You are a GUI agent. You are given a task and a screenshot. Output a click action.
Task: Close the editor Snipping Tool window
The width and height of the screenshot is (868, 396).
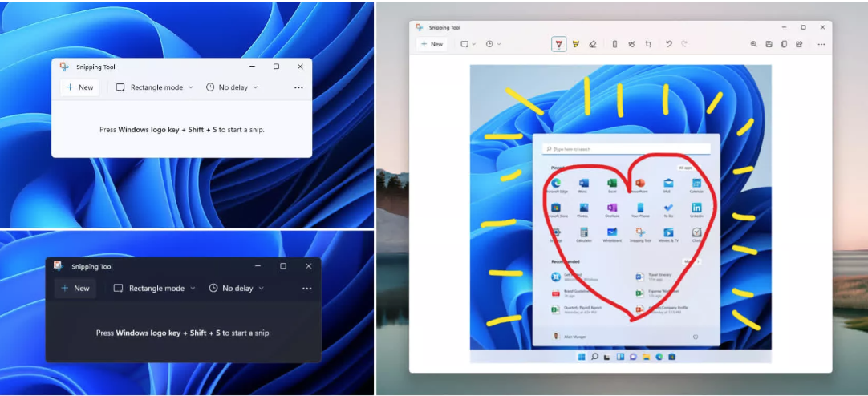(x=822, y=27)
